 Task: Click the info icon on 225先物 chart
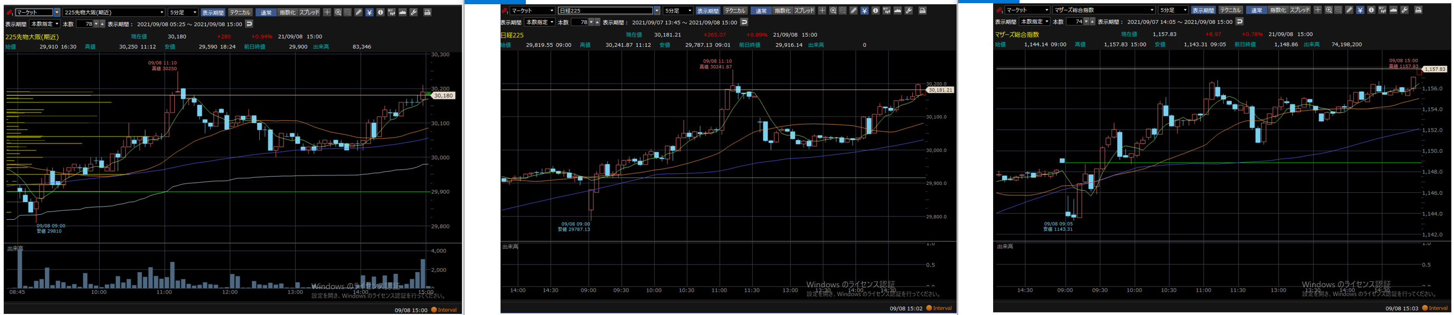381,12
